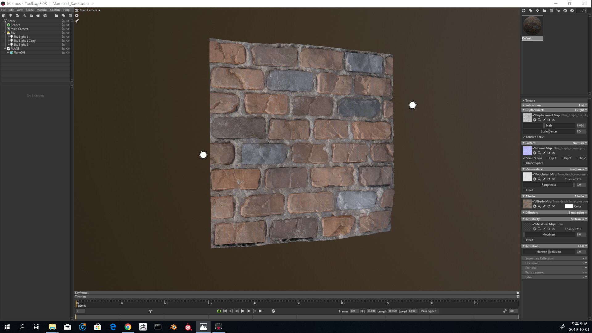Change Subdivision mode from Flat dropdown
The image size is (592, 333).
(582, 105)
